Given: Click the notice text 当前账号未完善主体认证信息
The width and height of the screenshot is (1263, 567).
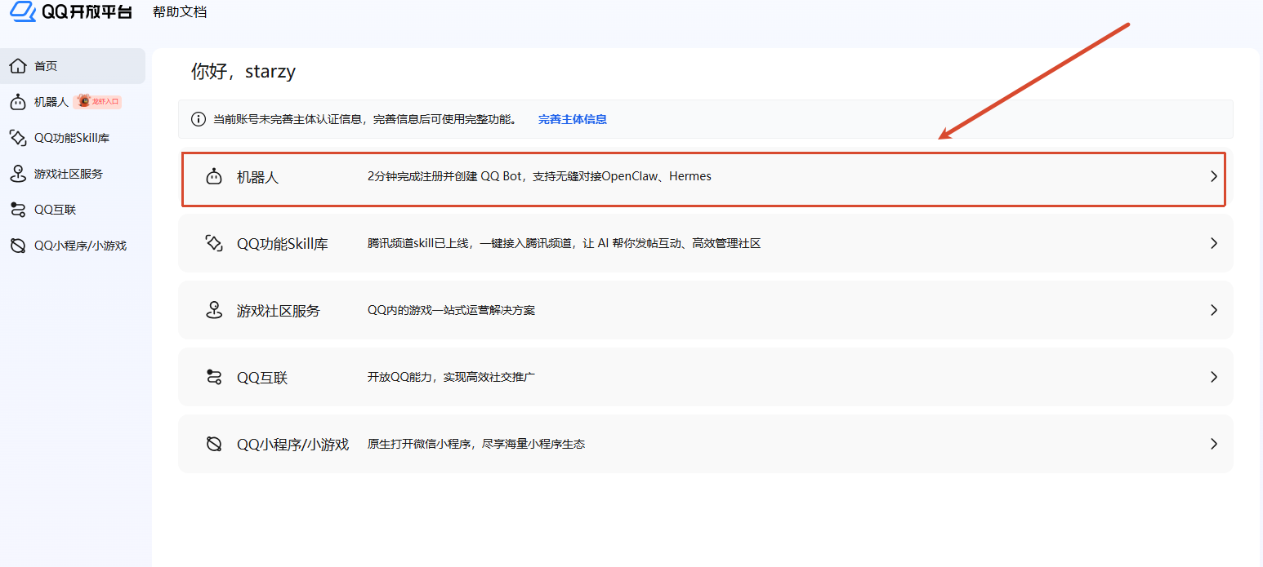Looking at the screenshot, I should tap(289, 119).
